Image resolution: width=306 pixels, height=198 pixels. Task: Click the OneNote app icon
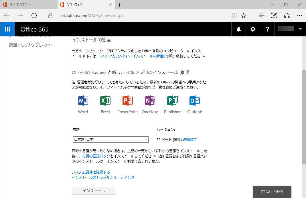(x=150, y=101)
